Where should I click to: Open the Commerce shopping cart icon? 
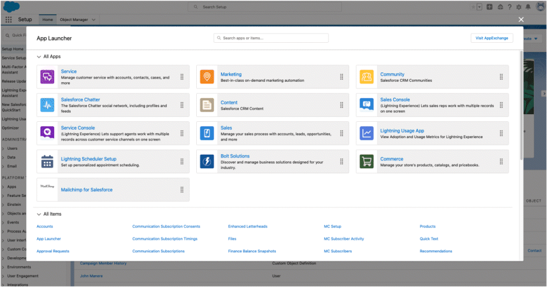tap(367, 162)
